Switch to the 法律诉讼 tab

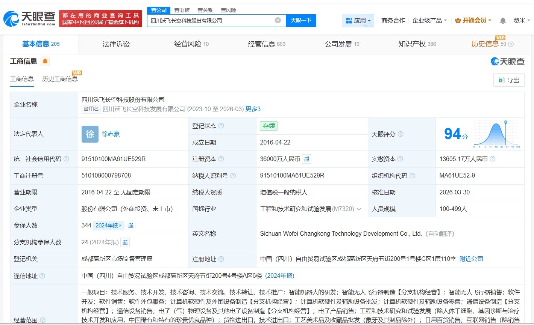tap(116, 44)
